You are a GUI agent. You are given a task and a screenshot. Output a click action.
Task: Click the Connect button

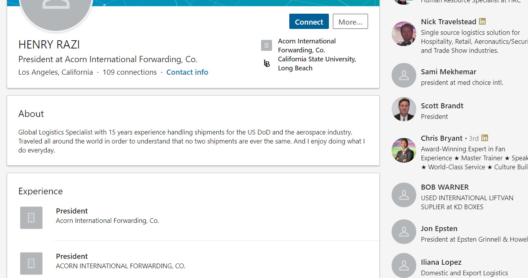(x=309, y=22)
